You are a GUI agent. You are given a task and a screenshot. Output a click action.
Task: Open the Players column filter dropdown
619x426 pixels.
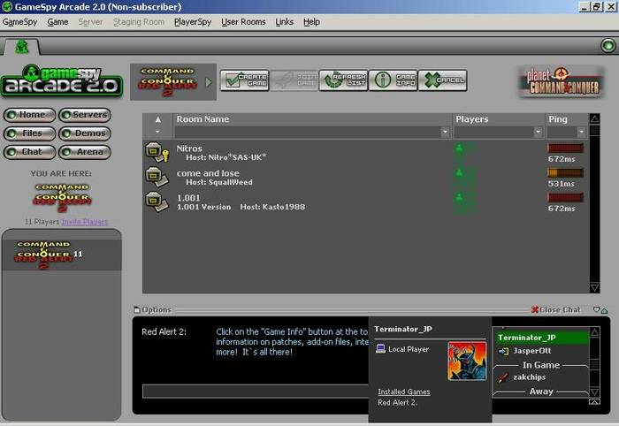(x=538, y=133)
